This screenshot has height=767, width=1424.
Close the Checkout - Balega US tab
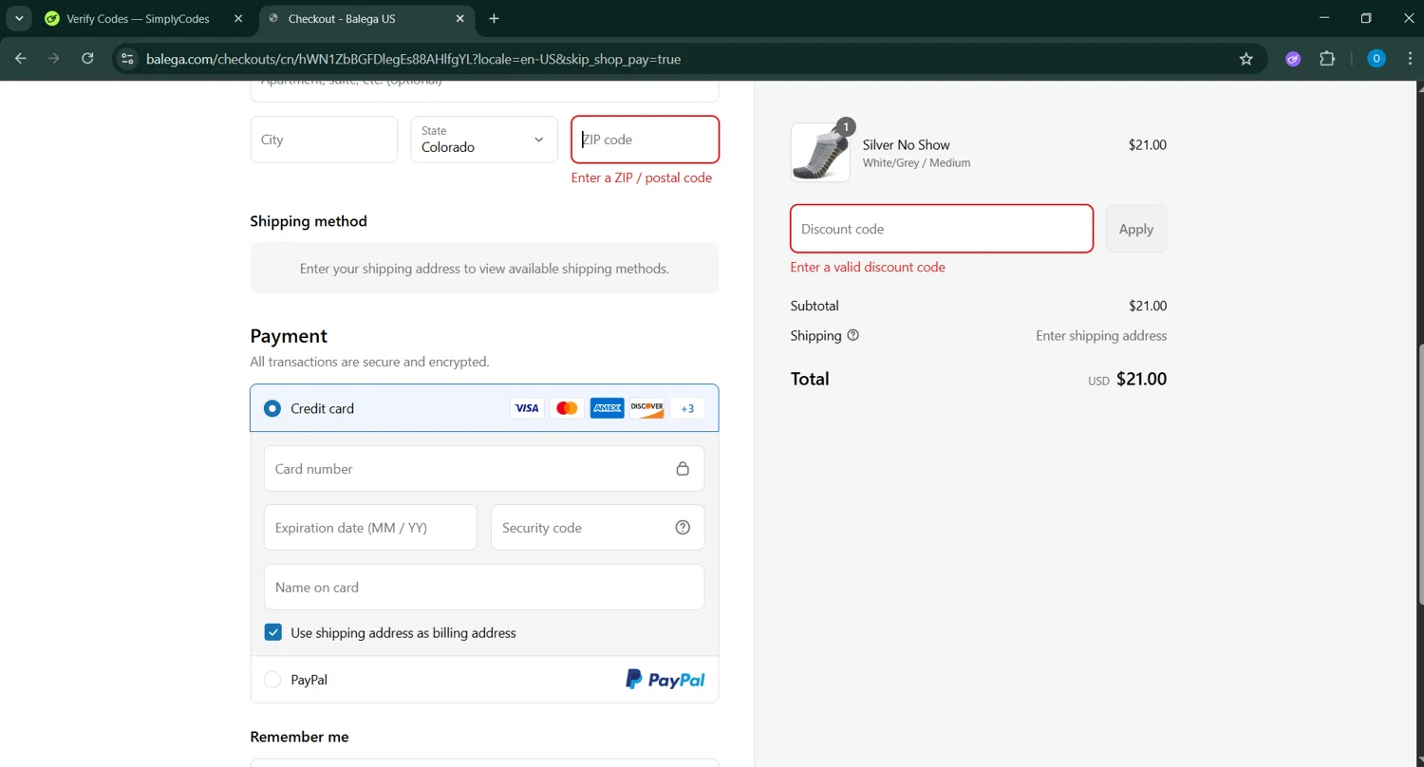(459, 18)
